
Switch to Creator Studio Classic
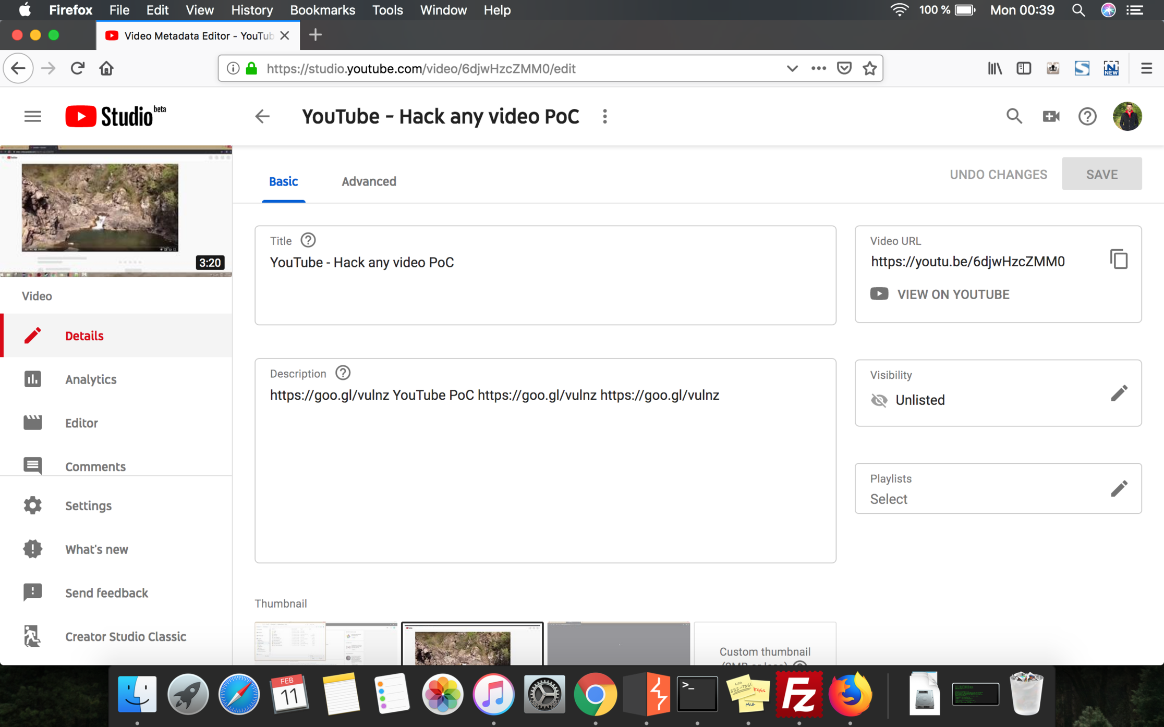(x=116, y=636)
